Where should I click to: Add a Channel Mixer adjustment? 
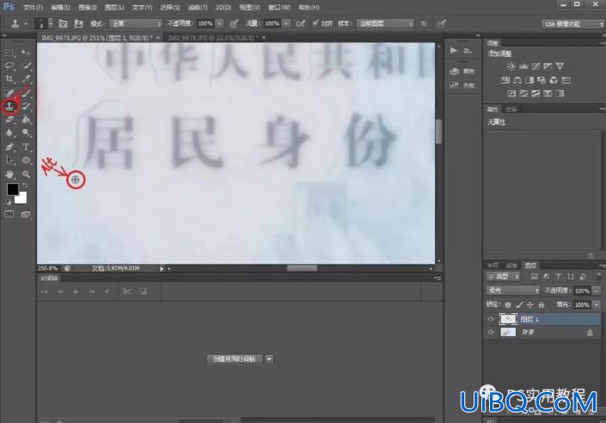(554, 80)
